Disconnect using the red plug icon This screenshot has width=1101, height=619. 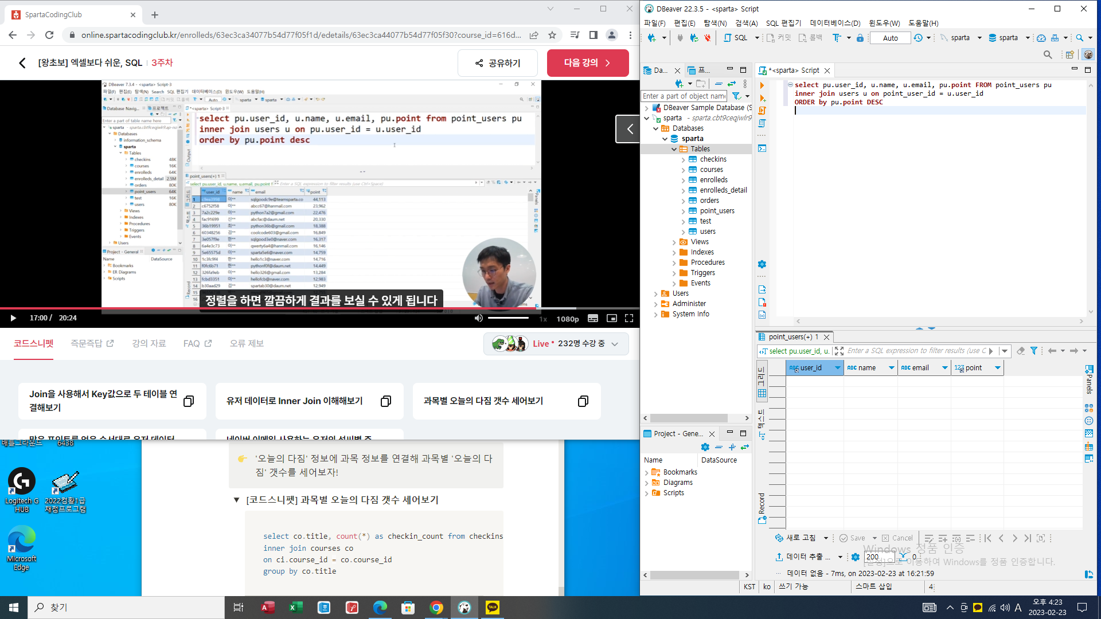click(x=708, y=38)
